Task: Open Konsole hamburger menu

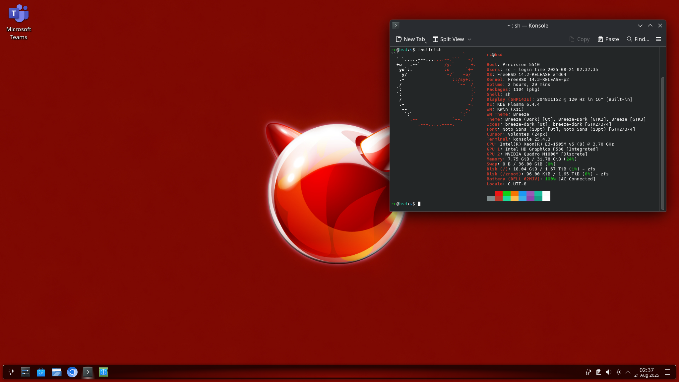Action: pyautogui.click(x=658, y=39)
